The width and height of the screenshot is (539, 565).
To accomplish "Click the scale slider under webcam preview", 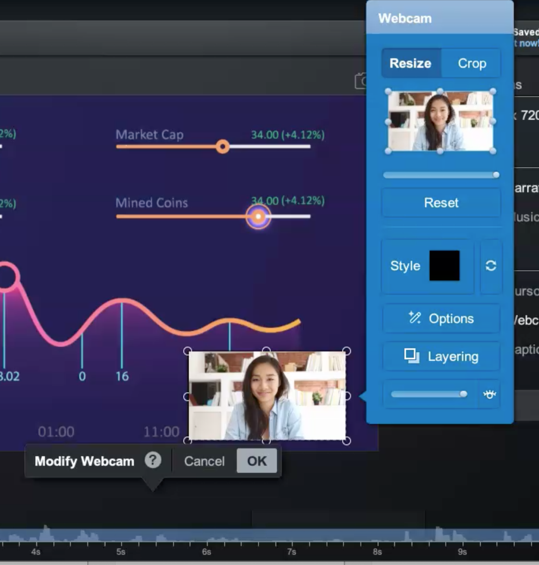I will click(x=441, y=175).
